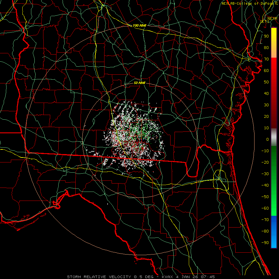Click the 80 value on velocity scale
The height and width of the screenshot is (279, 279).
click(x=266, y=48)
